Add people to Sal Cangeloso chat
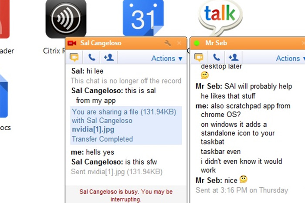Viewport: 305px width, 203px height. click(109, 58)
